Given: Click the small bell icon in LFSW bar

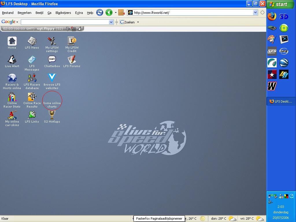Looking at the screenshot, I should [x=80, y=29].
